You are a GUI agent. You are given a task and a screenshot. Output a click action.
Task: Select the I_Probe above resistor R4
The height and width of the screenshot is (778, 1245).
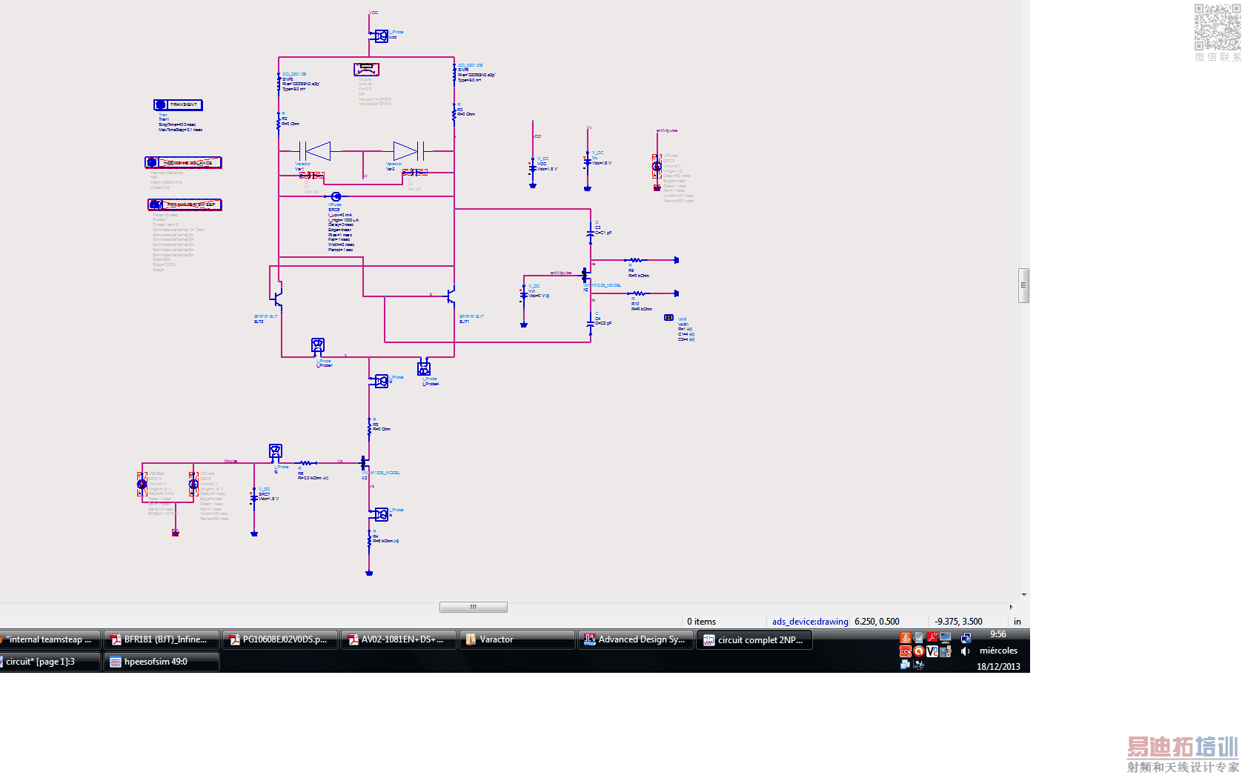(381, 514)
